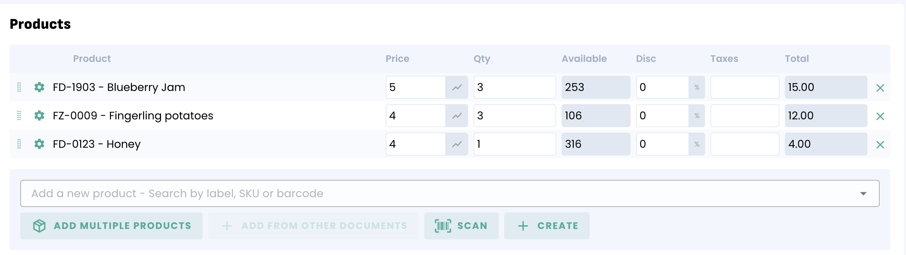
Task: View price history chart for Blueberry Jam
Action: [456, 87]
